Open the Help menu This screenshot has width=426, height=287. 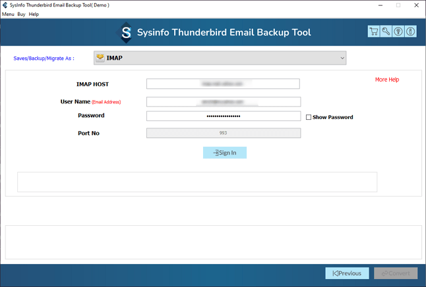click(x=34, y=14)
